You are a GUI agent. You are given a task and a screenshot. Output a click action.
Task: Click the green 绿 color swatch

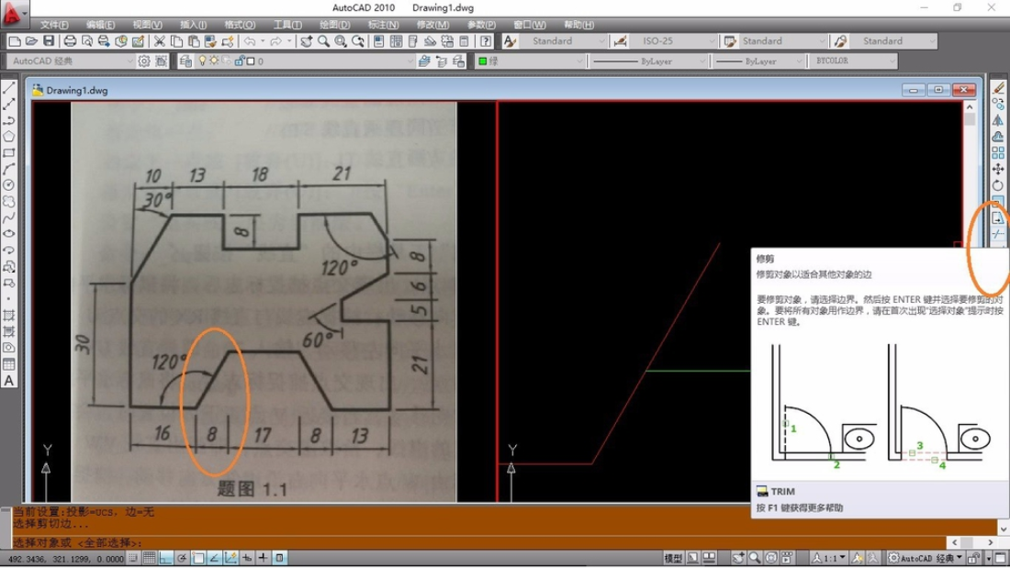click(x=482, y=61)
